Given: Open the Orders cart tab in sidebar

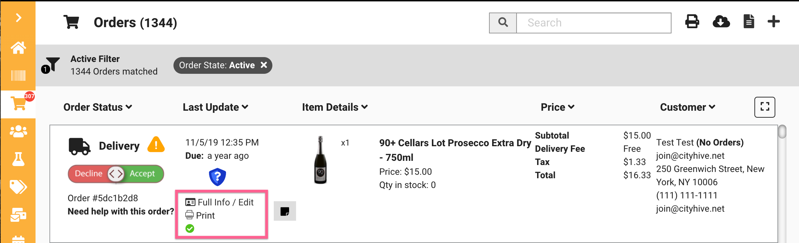Looking at the screenshot, I should (18, 104).
